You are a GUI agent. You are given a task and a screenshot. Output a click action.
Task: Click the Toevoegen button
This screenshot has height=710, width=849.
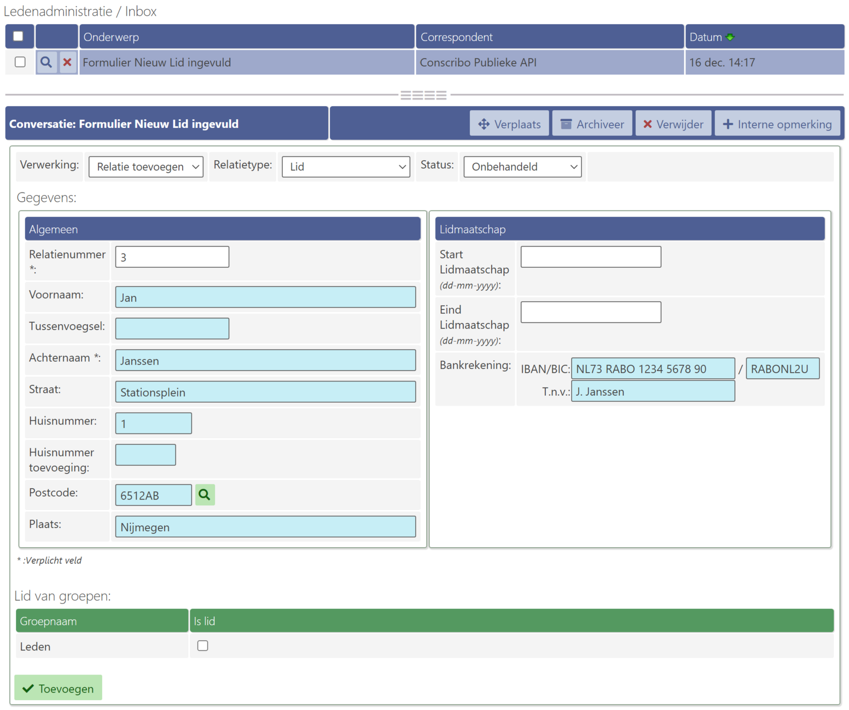click(58, 688)
